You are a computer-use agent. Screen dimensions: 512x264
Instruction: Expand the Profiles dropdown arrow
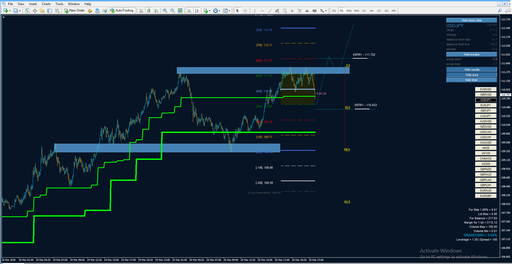coord(20,11)
